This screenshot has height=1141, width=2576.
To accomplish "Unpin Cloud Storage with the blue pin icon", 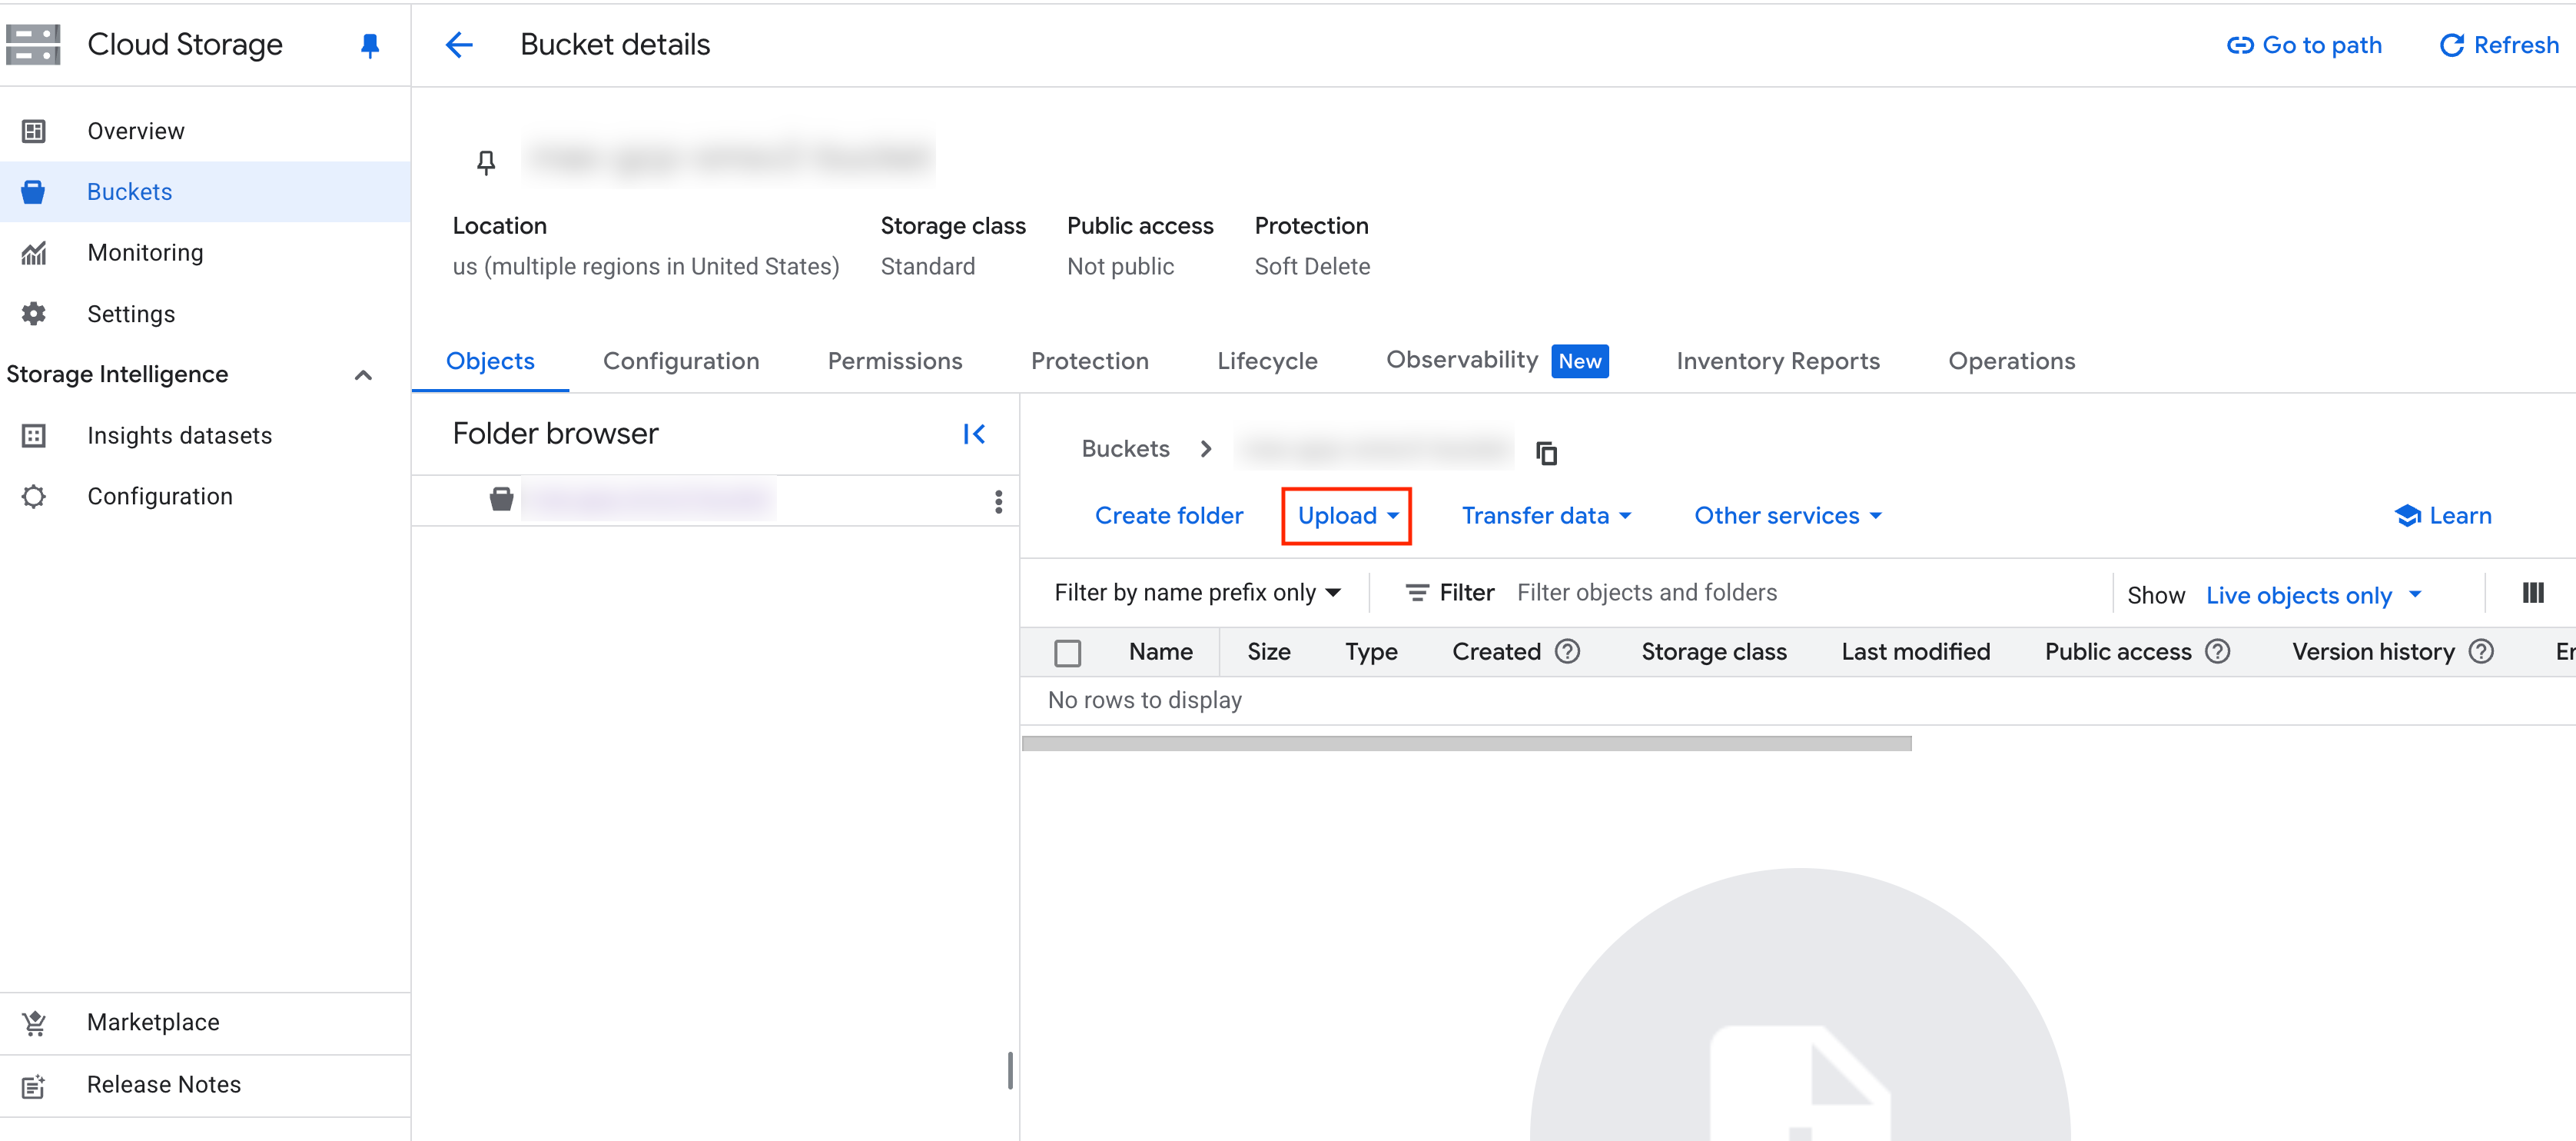I will (369, 45).
